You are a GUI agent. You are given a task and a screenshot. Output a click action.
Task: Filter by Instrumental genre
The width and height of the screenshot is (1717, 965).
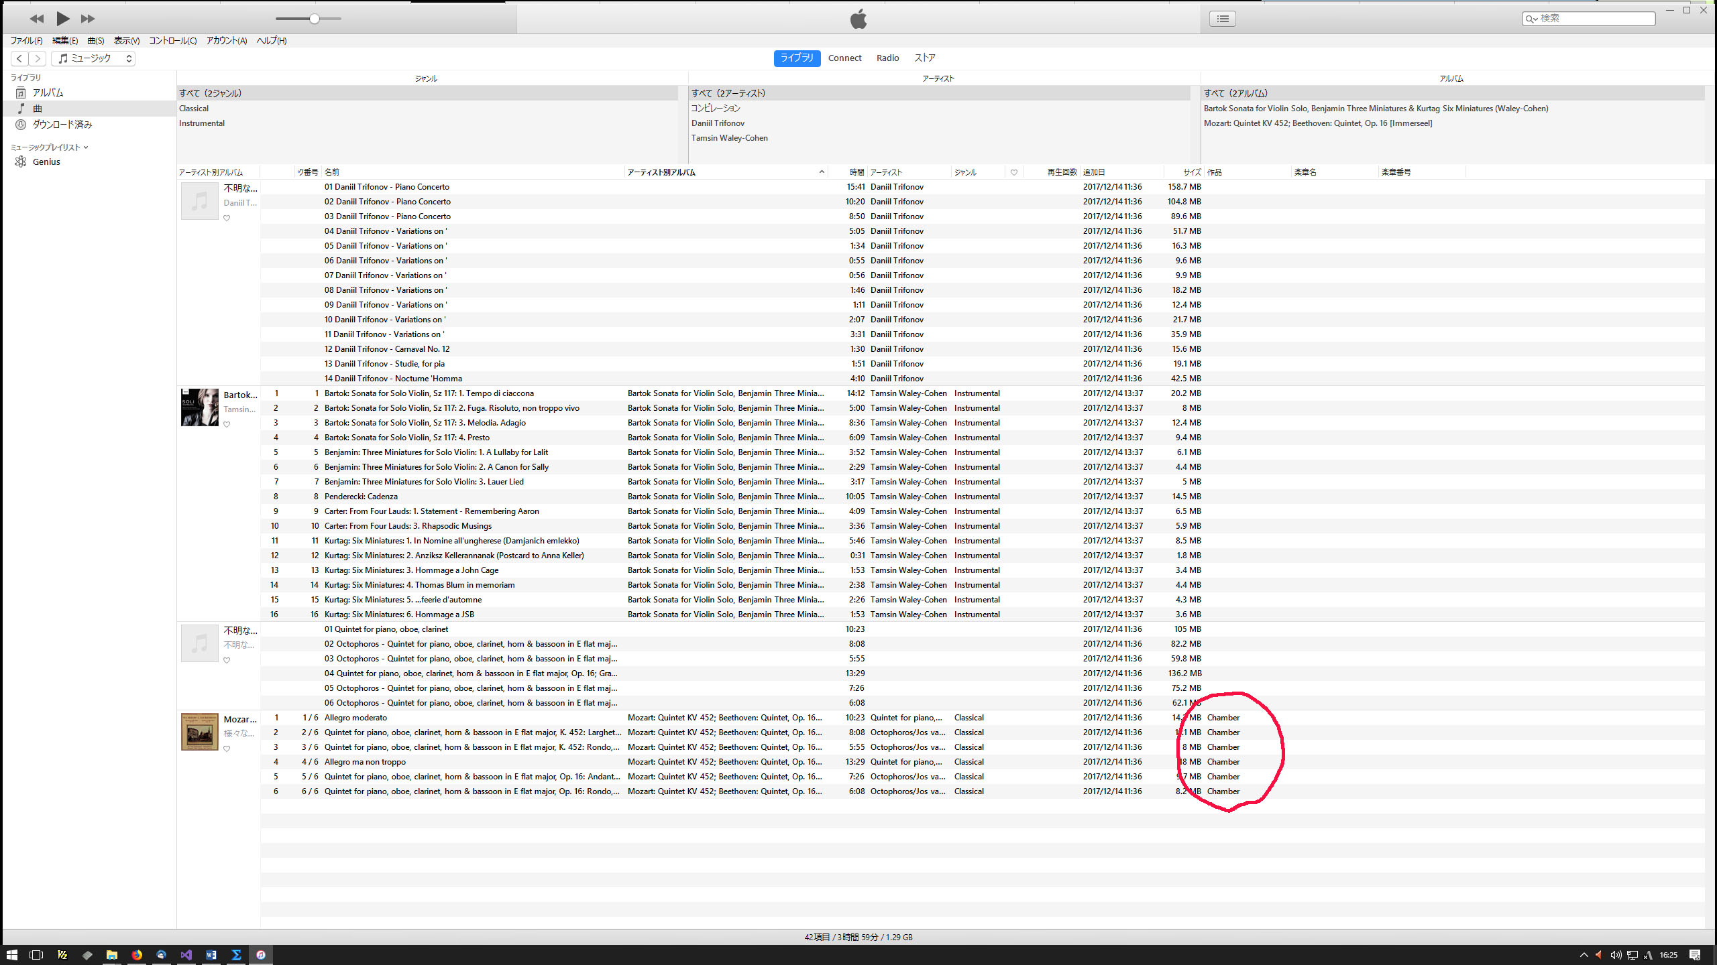coord(202,123)
